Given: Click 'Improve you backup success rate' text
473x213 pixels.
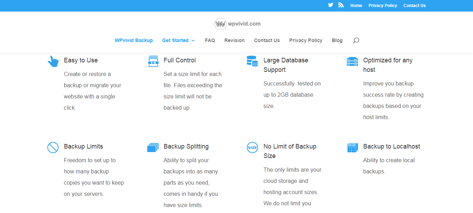Looking at the screenshot, I should pyautogui.click(x=393, y=100).
